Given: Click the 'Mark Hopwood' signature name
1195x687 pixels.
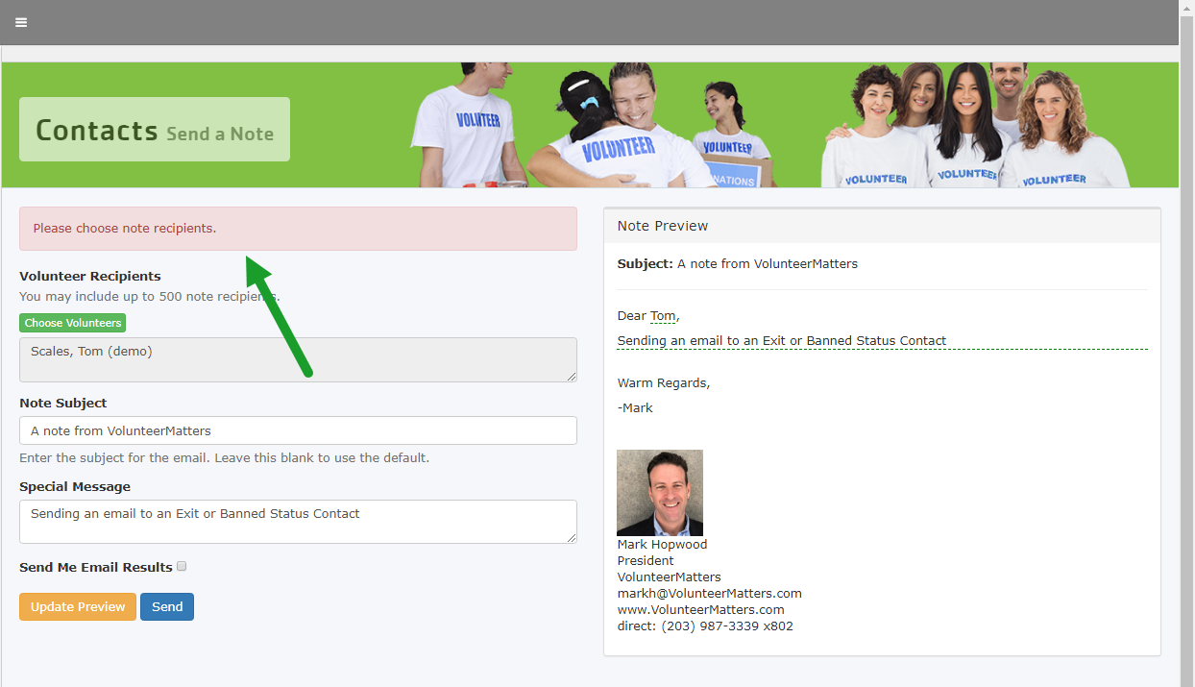Looking at the screenshot, I should point(662,544).
